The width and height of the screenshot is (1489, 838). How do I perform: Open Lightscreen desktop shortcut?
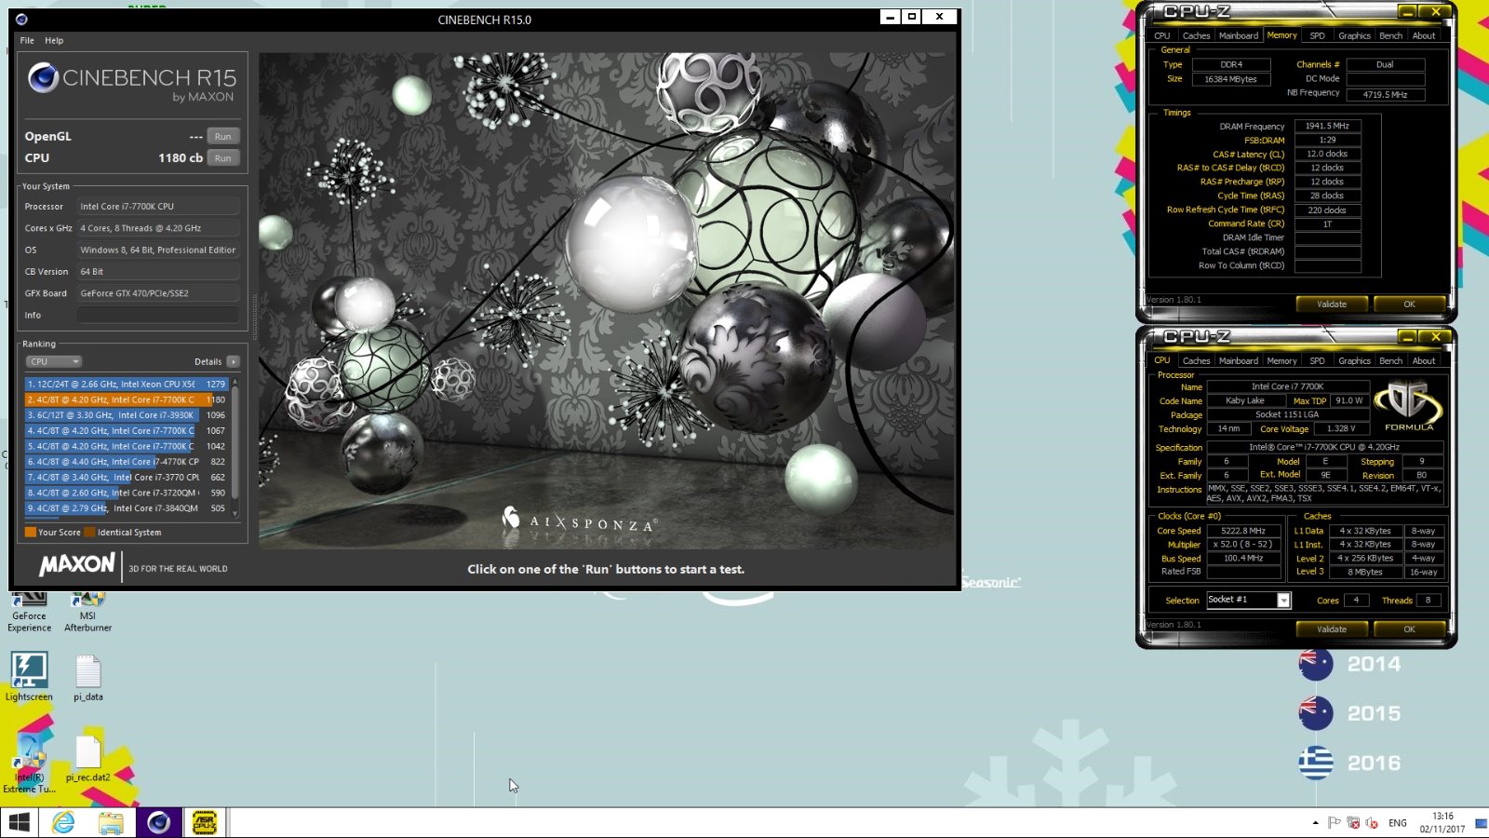29,677
